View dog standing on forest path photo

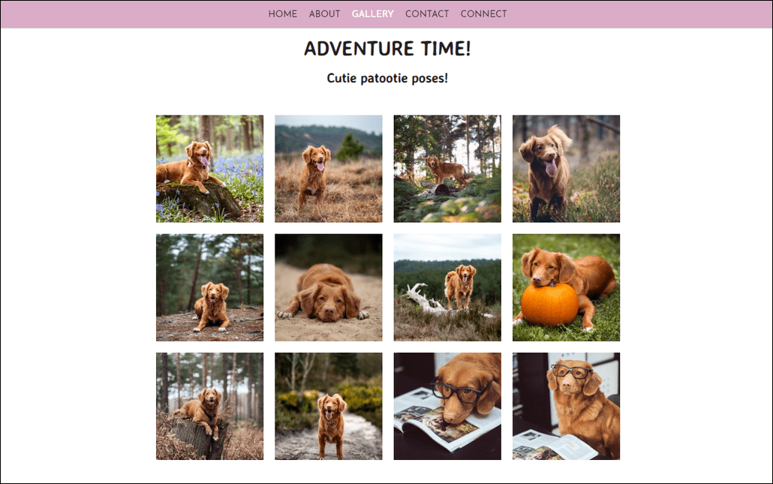[x=328, y=406]
